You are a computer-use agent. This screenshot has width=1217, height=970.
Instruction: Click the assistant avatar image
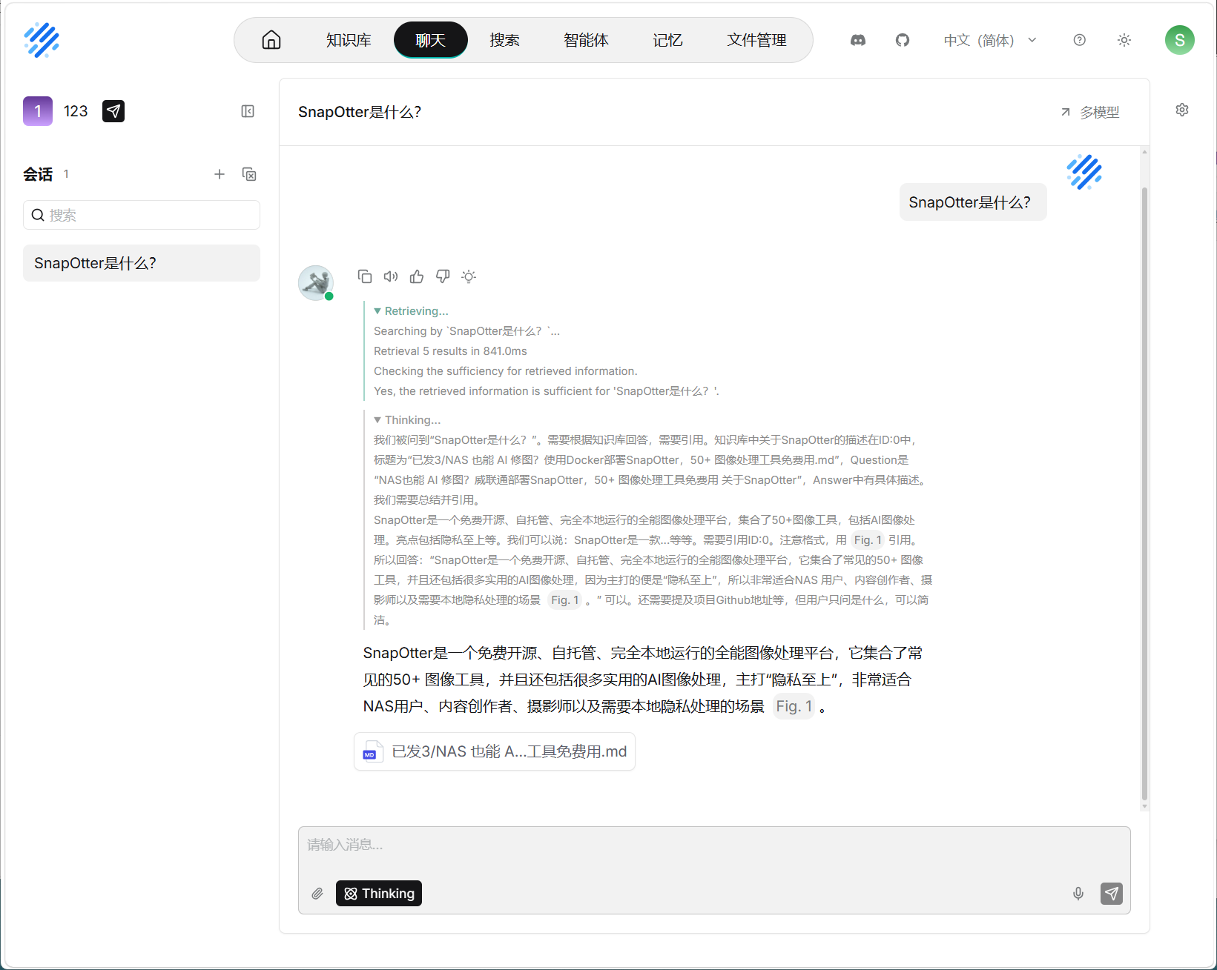(316, 283)
